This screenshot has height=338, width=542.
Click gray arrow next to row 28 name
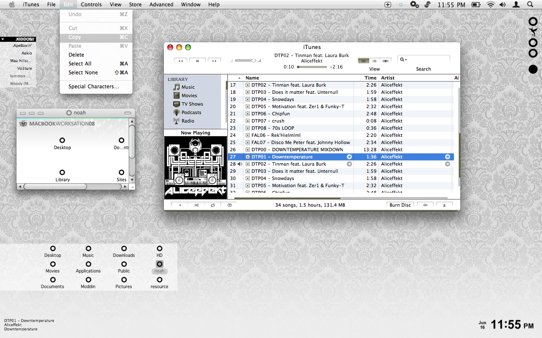click(x=349, y=164)
